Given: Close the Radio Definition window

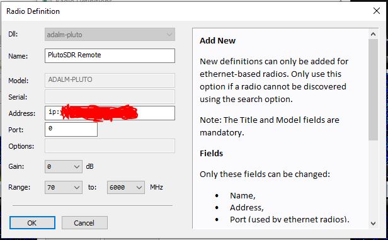Looking at the screenshot, I should click(x=377, y=11).
